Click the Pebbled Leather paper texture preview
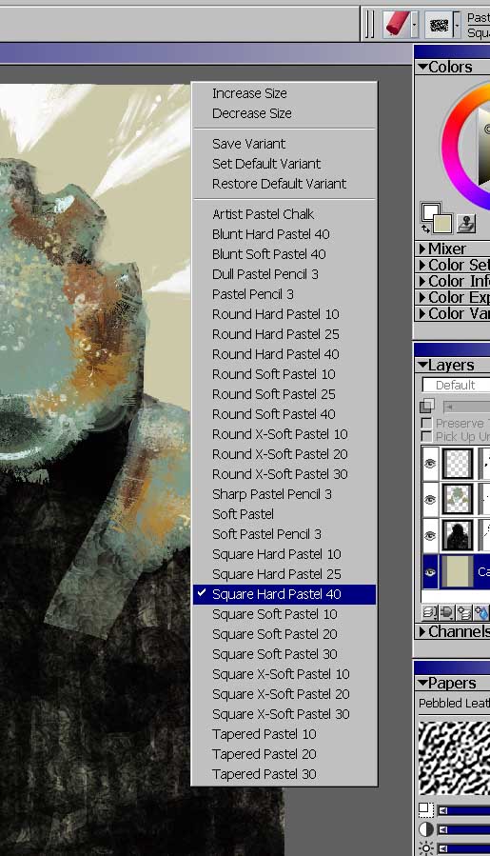The width and height of the screenshot is (490, 856). click(x=454, y=758)
